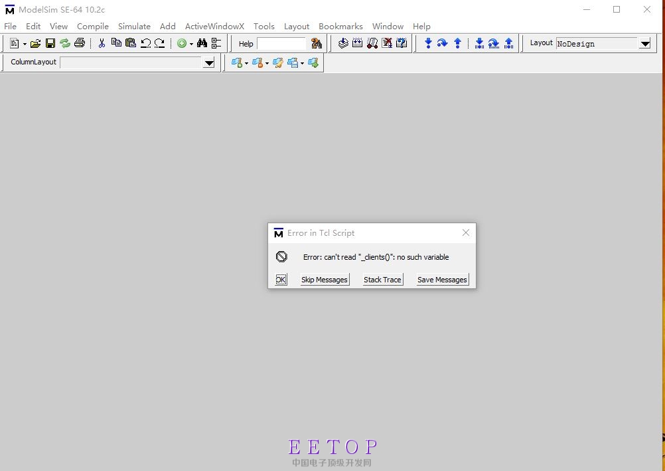Click OK in the Tcl error dialog
This screenshot has width=665, height=471.
(x=281, y=280)
